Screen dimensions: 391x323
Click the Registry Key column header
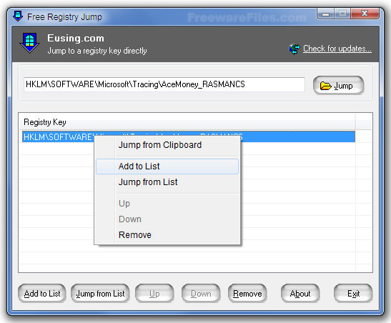[187, 122]
